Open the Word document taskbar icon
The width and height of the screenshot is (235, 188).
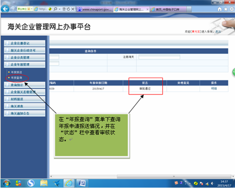[x=82, y=183]
